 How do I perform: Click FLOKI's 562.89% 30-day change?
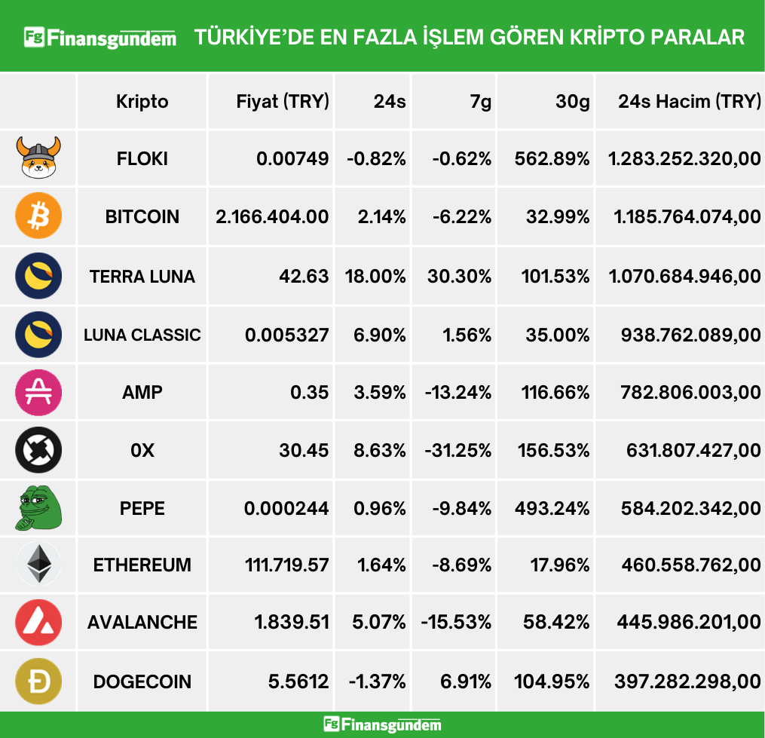pos(552,159)
